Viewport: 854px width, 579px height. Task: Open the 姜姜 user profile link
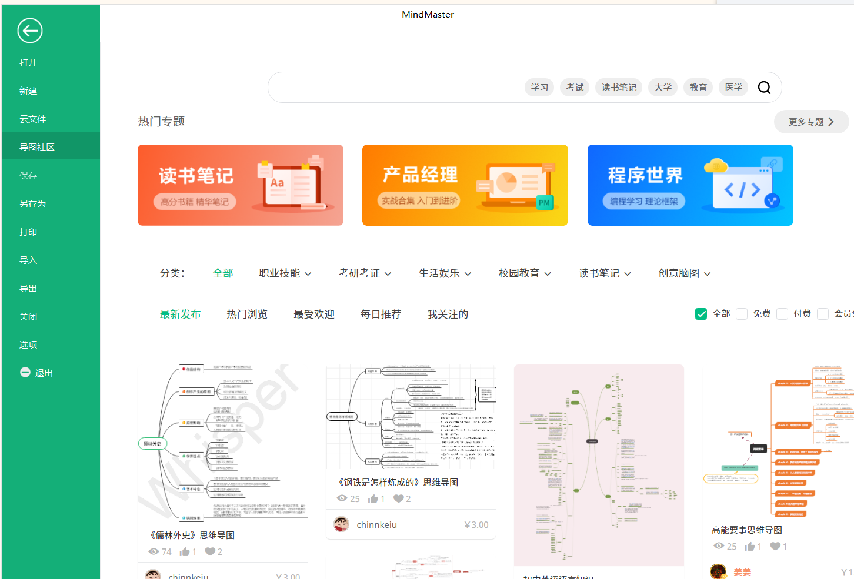[x=742, y=571]
